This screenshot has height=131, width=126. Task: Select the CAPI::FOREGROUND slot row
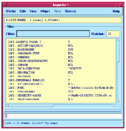(61, 91)
